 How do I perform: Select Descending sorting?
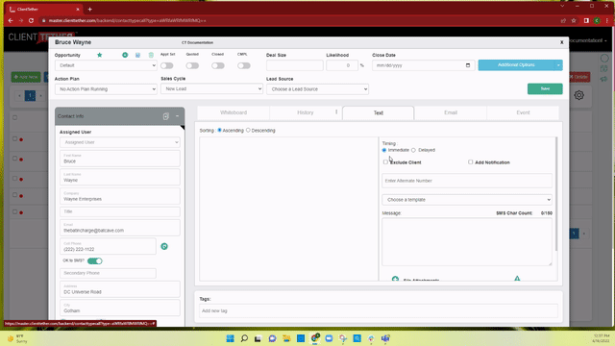(x=248, y=130)
